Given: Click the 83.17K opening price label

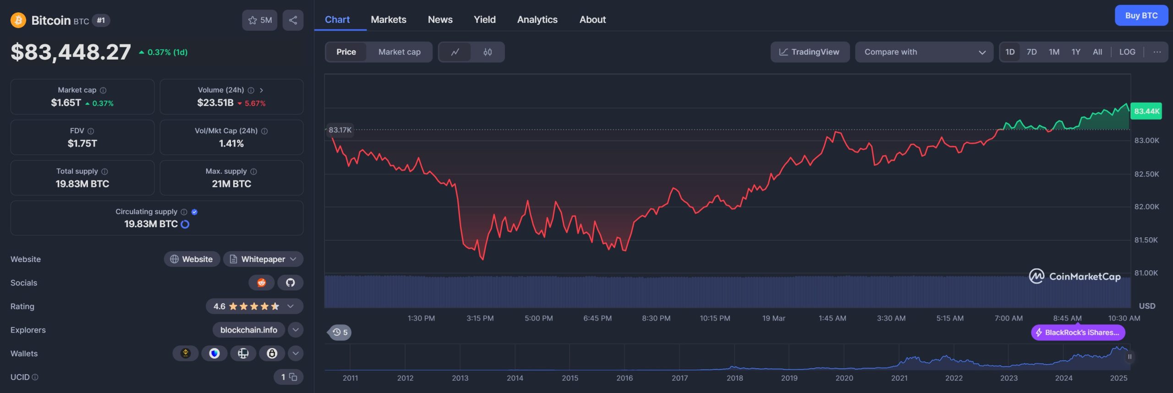Looking at the screenshot, I should coord(340,130).
